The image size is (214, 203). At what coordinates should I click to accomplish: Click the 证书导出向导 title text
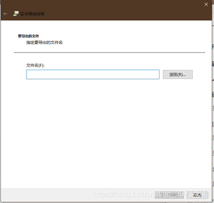coord(32,14)
